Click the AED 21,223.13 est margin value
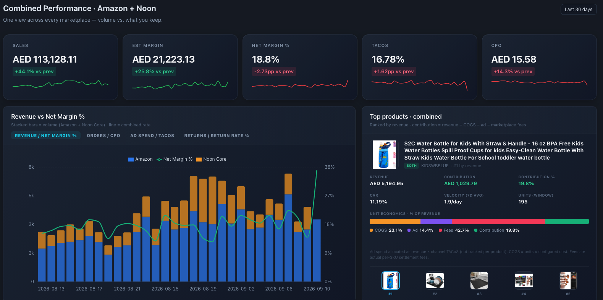The image size is (603, 300). 163,59
